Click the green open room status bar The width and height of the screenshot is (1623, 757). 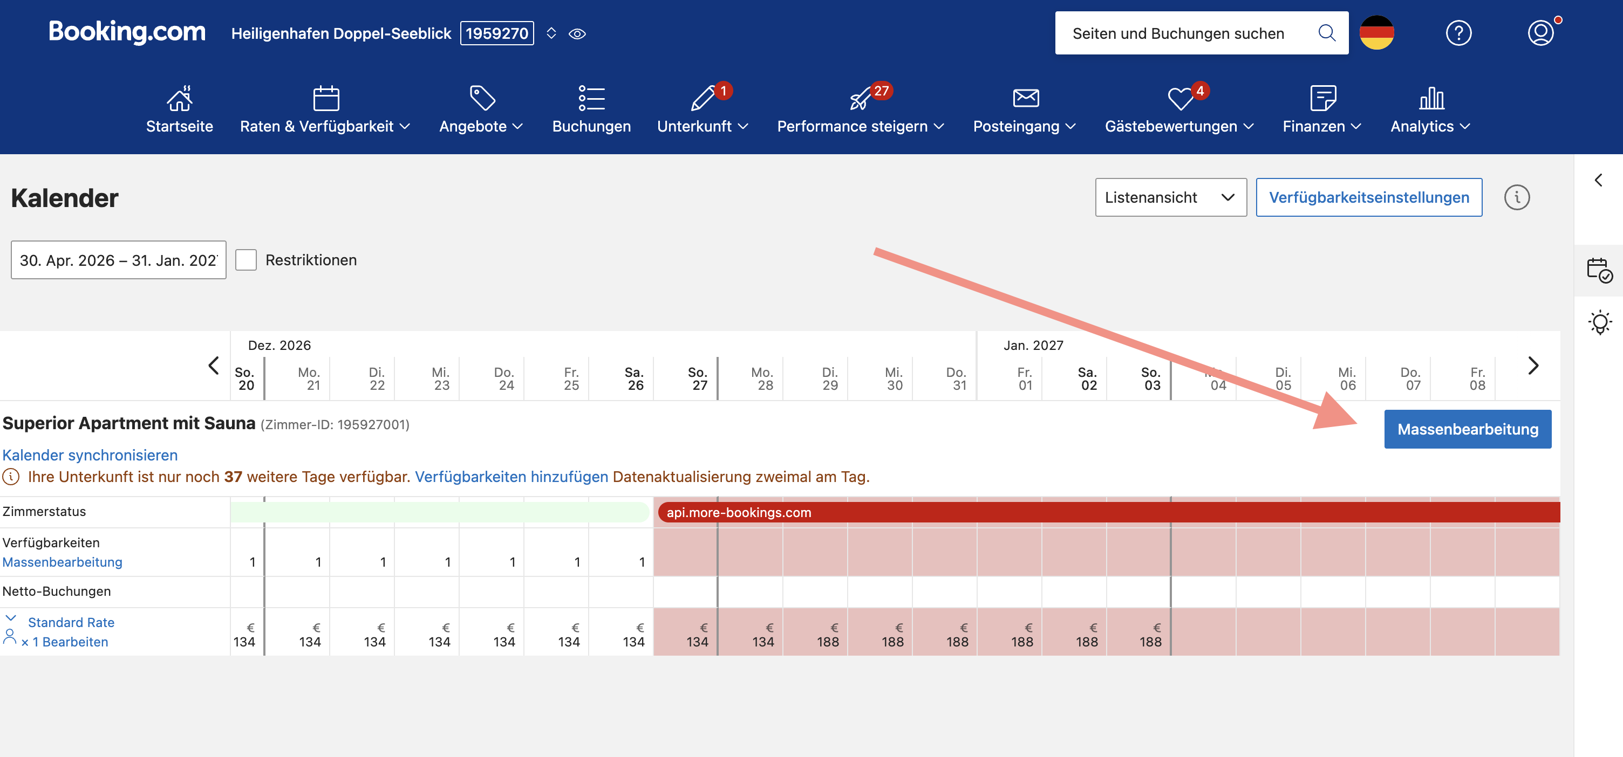440,512
